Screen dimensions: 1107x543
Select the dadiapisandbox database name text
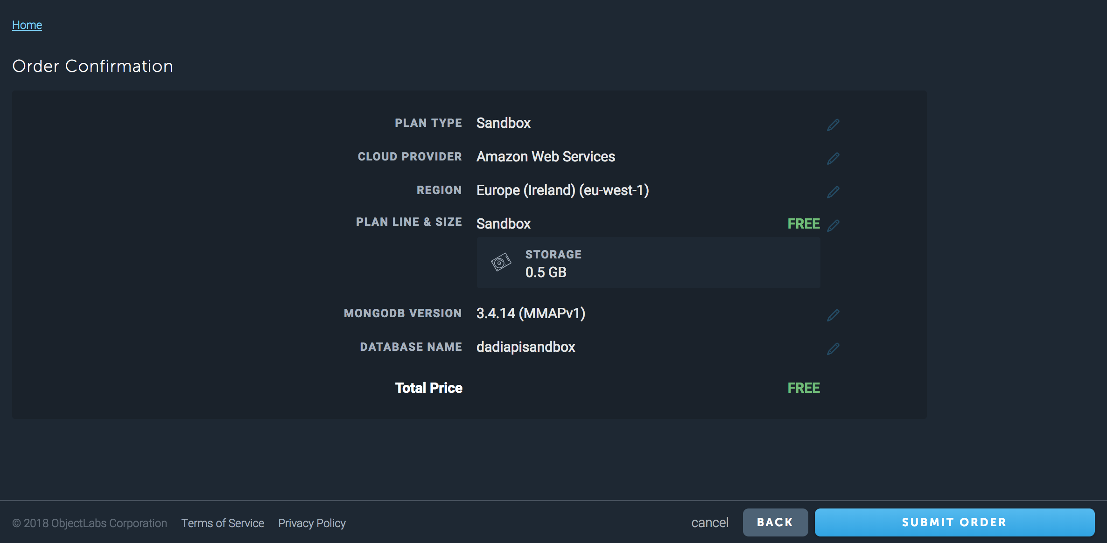click(x=525, y=347)
